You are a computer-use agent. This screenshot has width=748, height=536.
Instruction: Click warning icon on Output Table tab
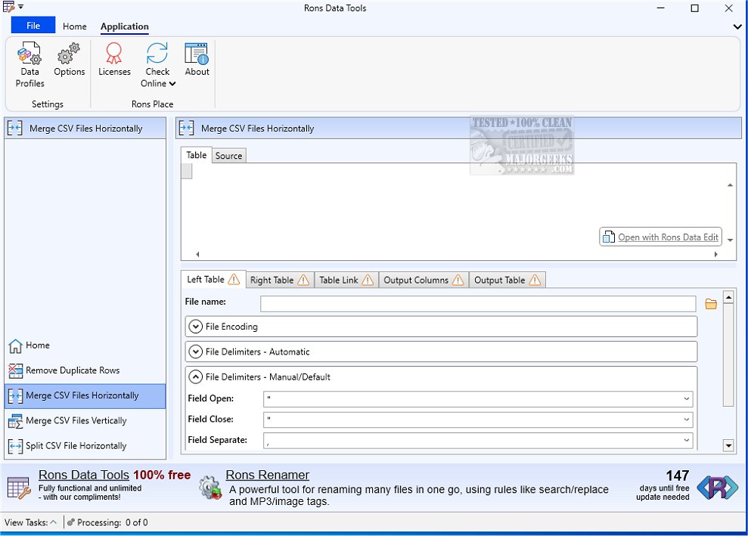535,280
